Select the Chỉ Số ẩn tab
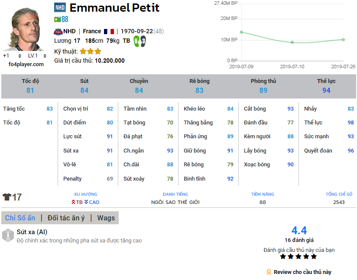 click(20, 218)
